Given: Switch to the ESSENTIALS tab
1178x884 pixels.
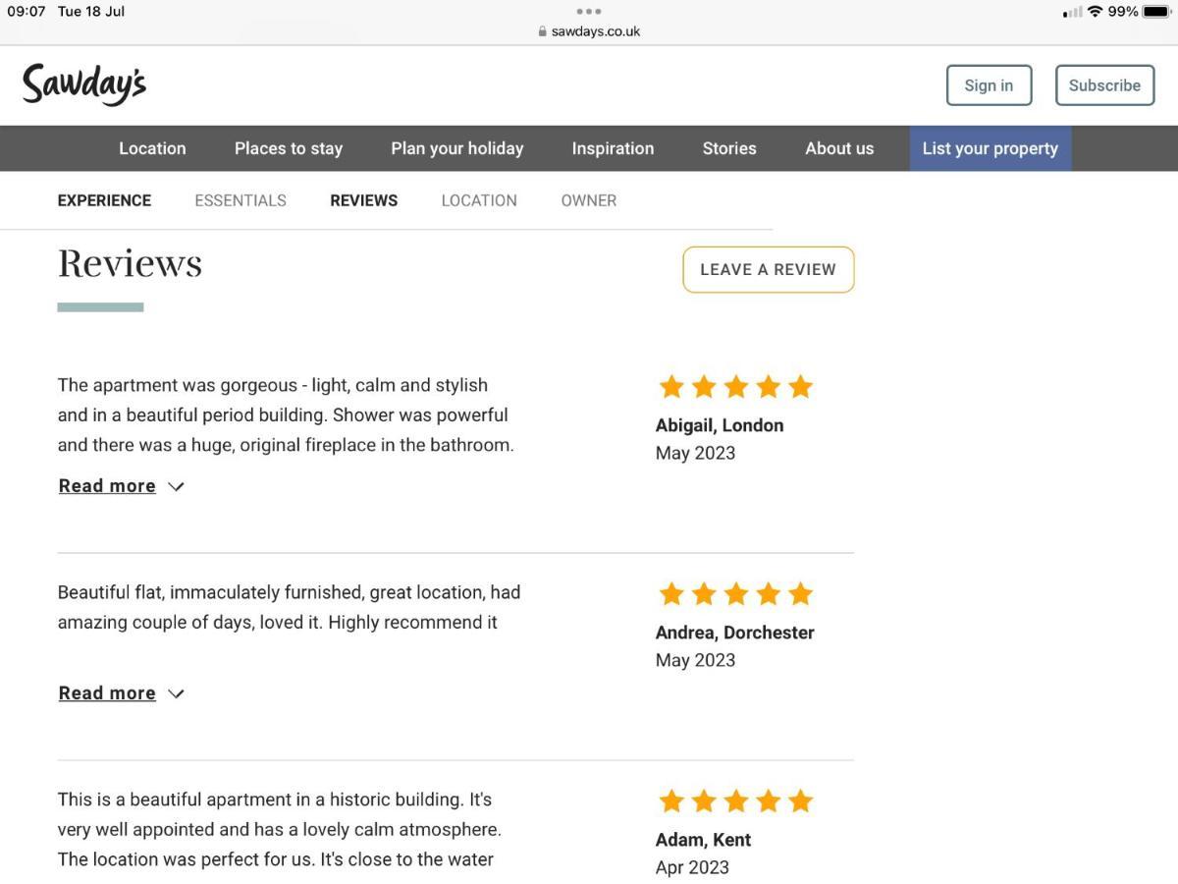Looking at the screenshot, I should point(241,200).
